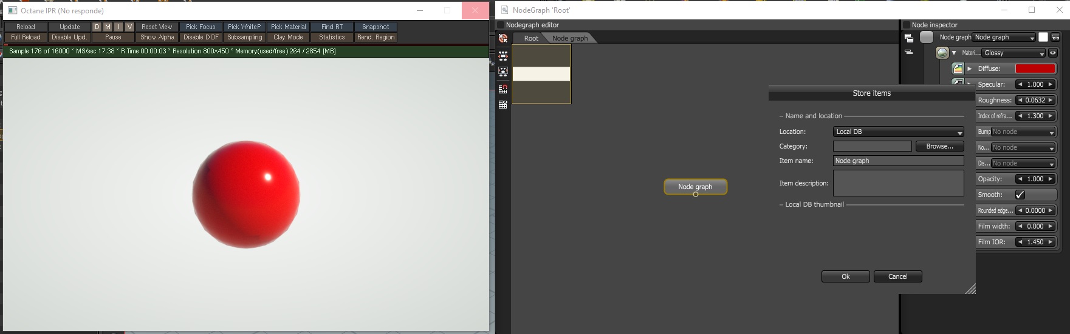The height and width of the screenshot is (334, 1070).
Task: Expand the Diffuse row triangle
Action: coord(970,68)
